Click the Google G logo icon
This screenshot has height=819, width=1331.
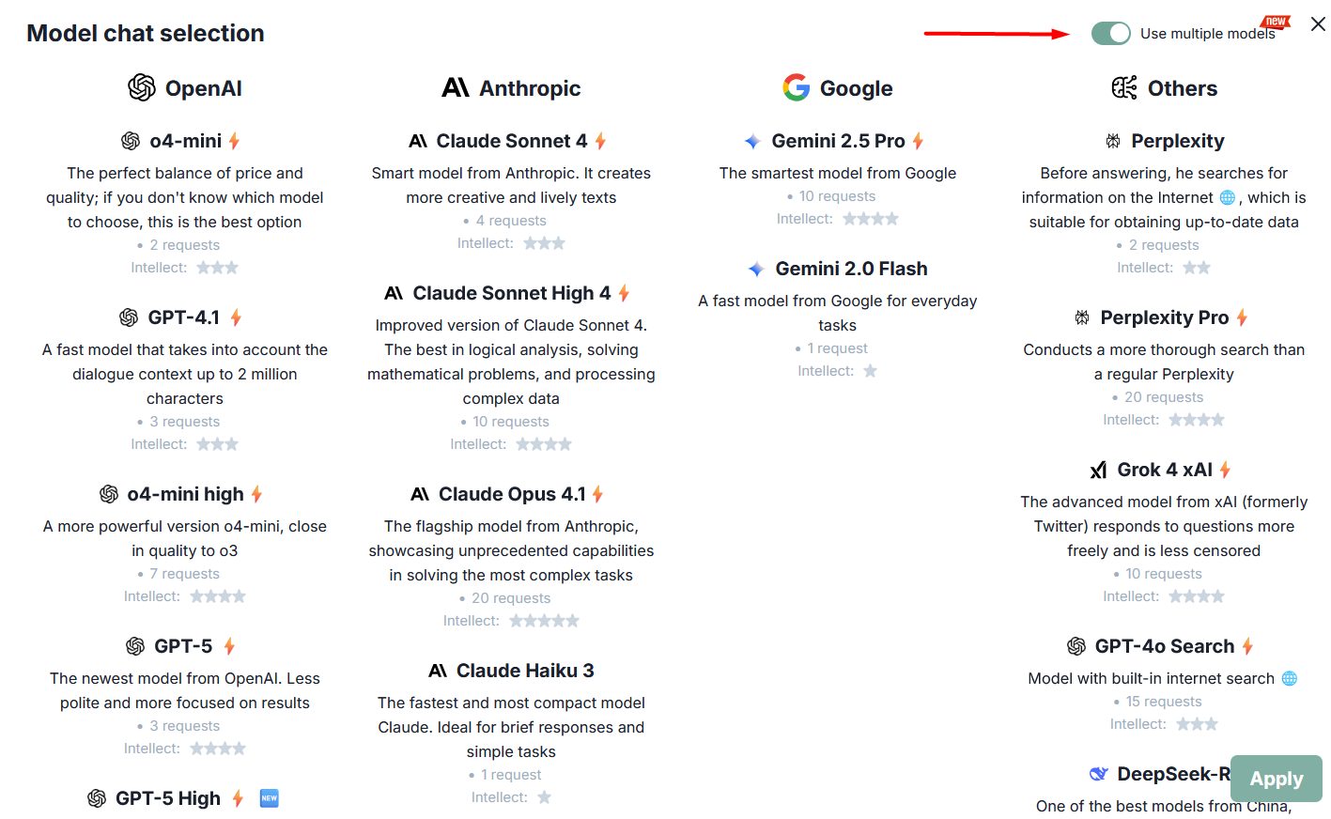(797, 87)
